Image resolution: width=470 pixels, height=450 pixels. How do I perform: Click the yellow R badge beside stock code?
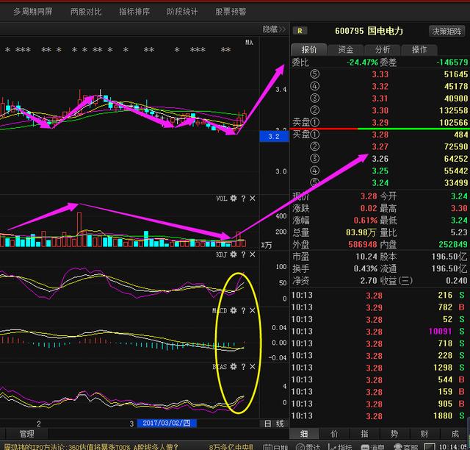click(x=301, y=31)
